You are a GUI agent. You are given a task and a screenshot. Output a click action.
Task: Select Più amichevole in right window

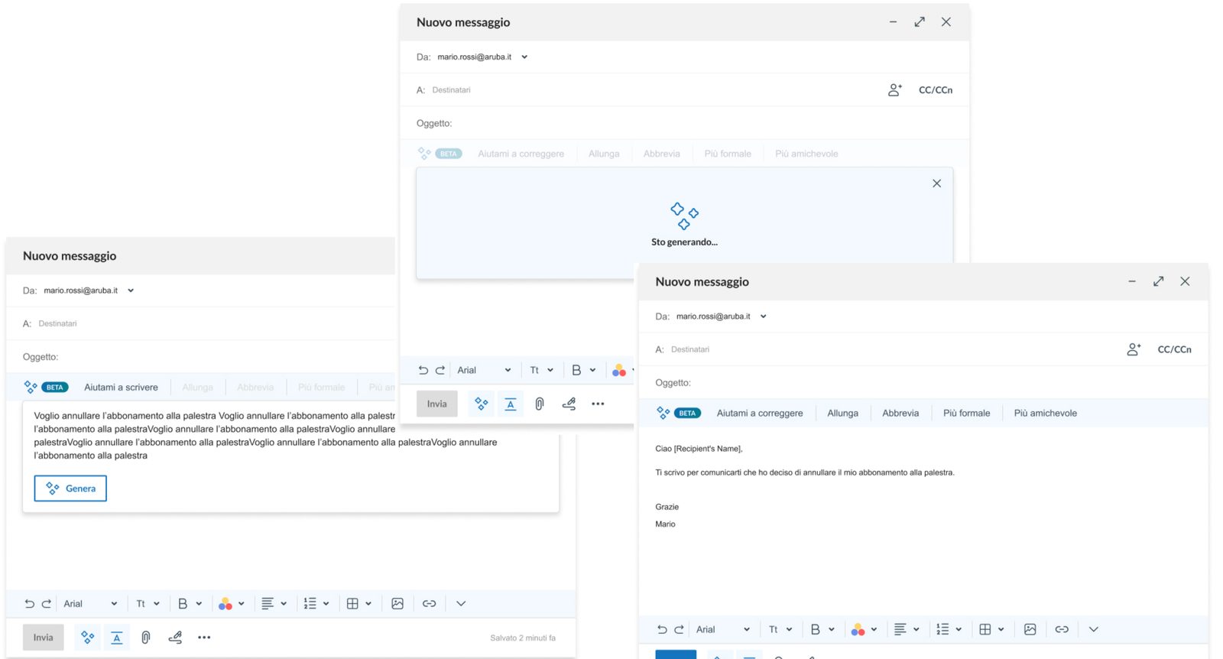[x=1046, y=414]
